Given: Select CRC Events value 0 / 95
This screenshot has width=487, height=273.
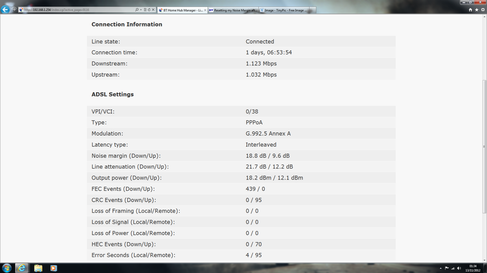Looking at the screenshot, I should coord(254,200).
